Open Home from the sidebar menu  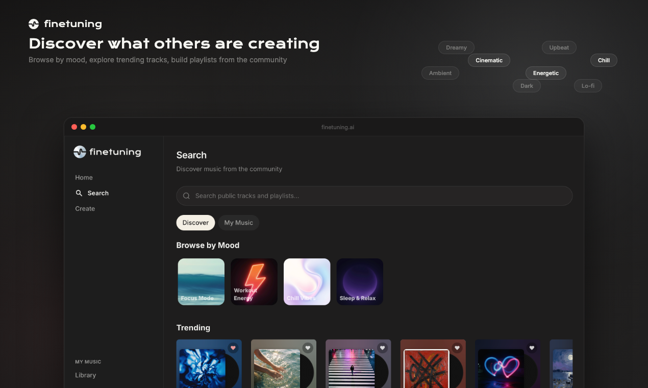[x=84, y=177]
